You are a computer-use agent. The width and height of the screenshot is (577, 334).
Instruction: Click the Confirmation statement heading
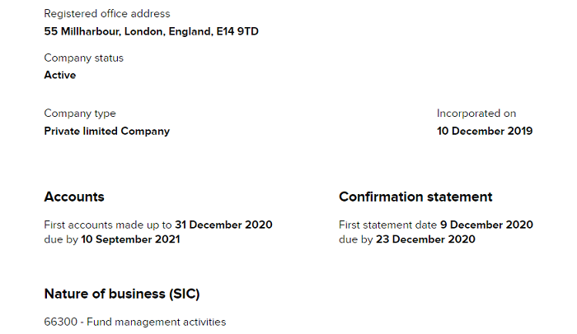tap(415, 197)
